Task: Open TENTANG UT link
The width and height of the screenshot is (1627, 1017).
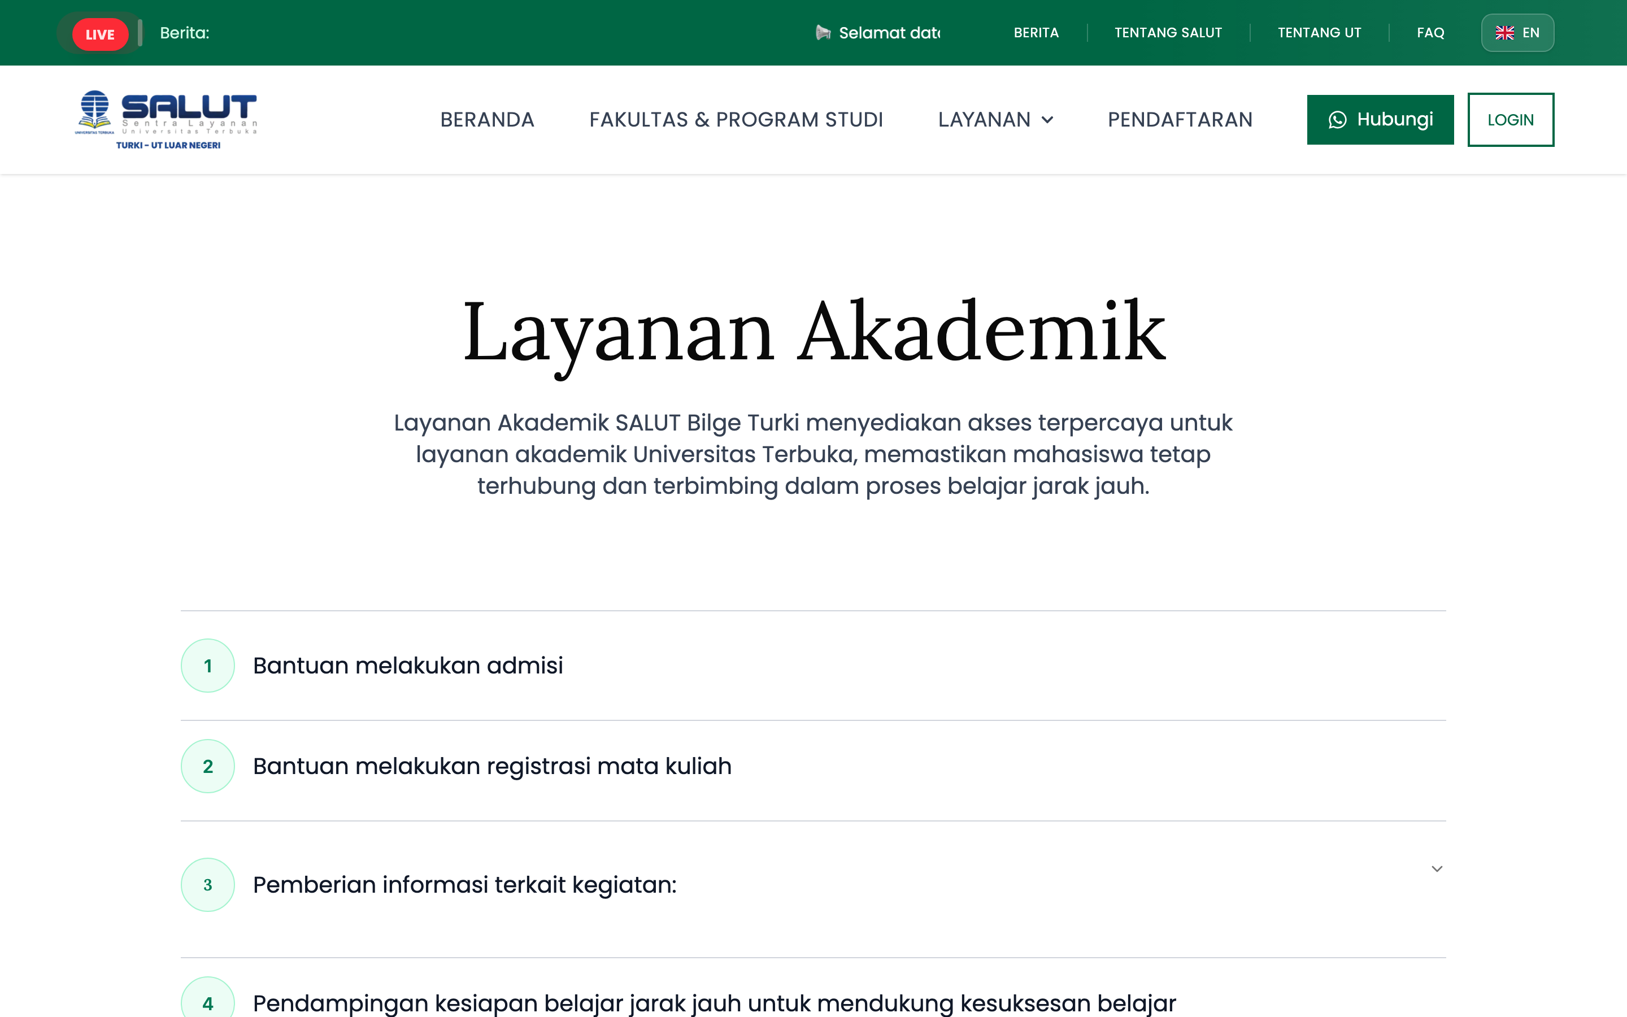Action: point(1319,33)
